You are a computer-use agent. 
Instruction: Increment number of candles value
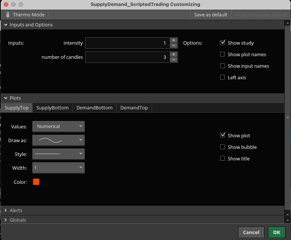coord(174,54)
